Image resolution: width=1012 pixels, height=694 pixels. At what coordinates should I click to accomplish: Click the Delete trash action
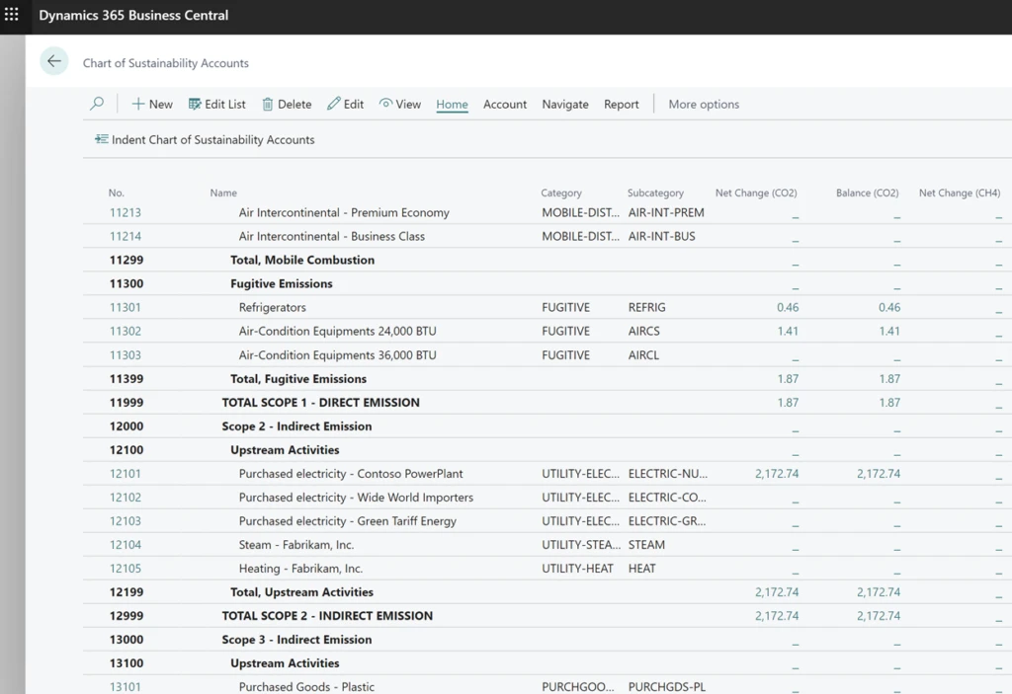(x=287, y=104)
